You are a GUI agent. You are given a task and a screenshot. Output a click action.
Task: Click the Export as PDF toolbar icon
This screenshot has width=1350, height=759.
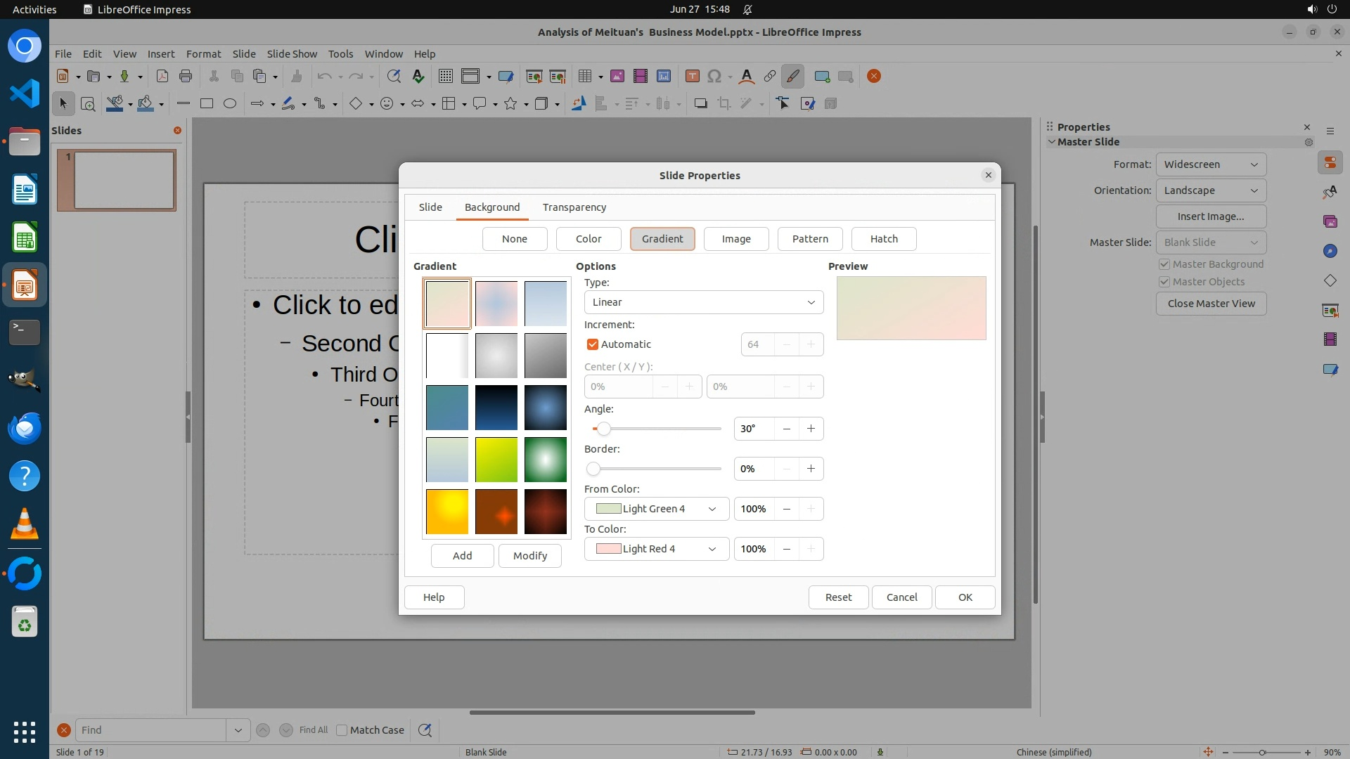click(x=162, y=77)
